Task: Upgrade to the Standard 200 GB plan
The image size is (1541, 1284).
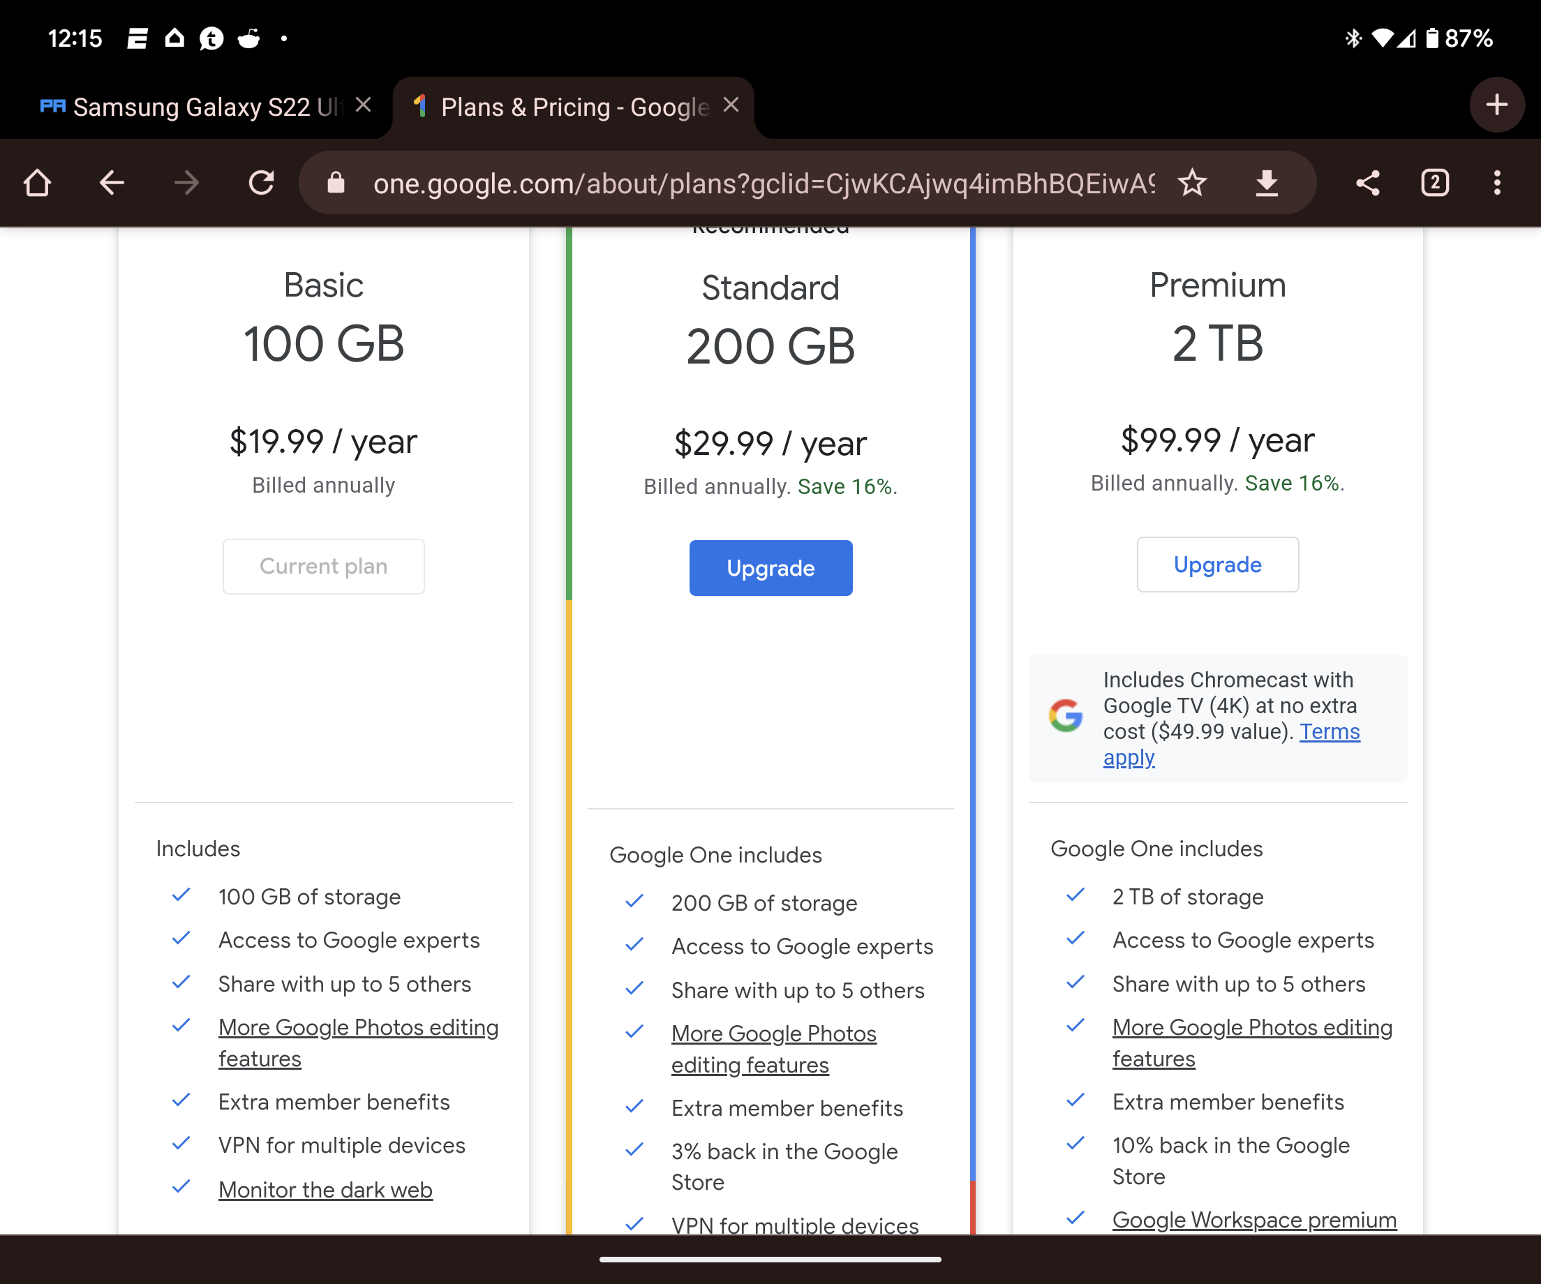Action: (770, 568)
